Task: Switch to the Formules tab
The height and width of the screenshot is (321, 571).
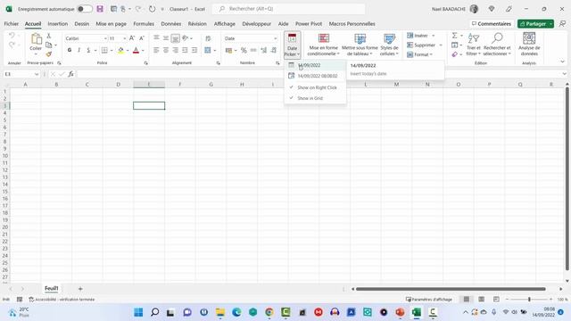Action: click(144, 24)
